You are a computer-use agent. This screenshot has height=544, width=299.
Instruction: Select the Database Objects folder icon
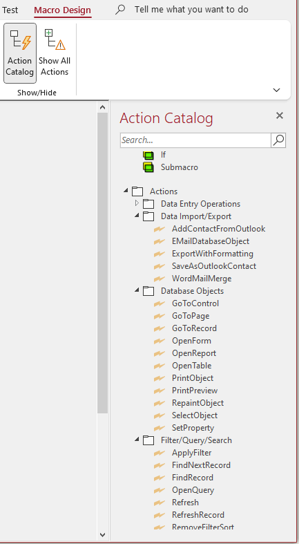coord(148,291)
